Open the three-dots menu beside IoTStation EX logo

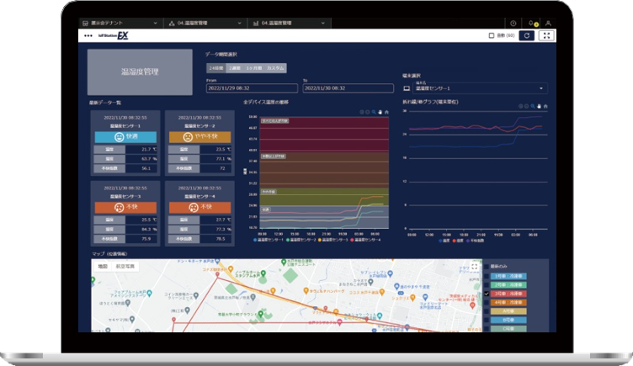pos(88,35)
